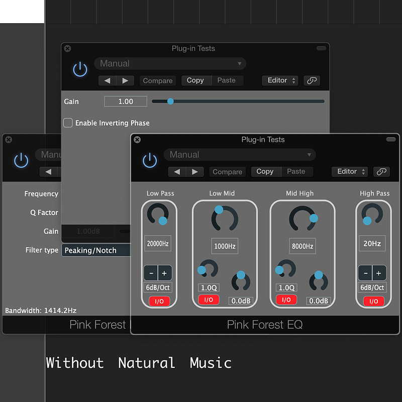This screenshot has height=402, width=402.
Task: Close the Pink Forest EQ window
Action: (137, 140)
